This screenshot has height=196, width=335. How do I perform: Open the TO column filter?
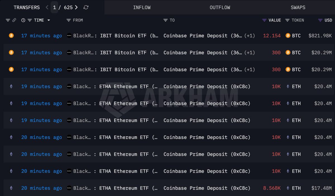point(166,20)
